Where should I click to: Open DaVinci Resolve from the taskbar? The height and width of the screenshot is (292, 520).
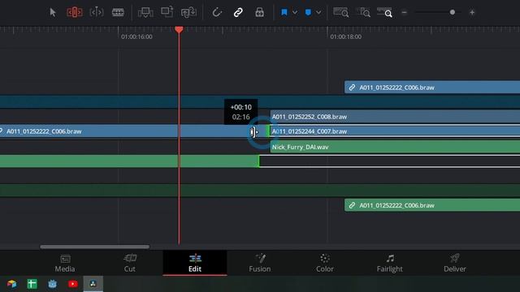pos(93,284)
